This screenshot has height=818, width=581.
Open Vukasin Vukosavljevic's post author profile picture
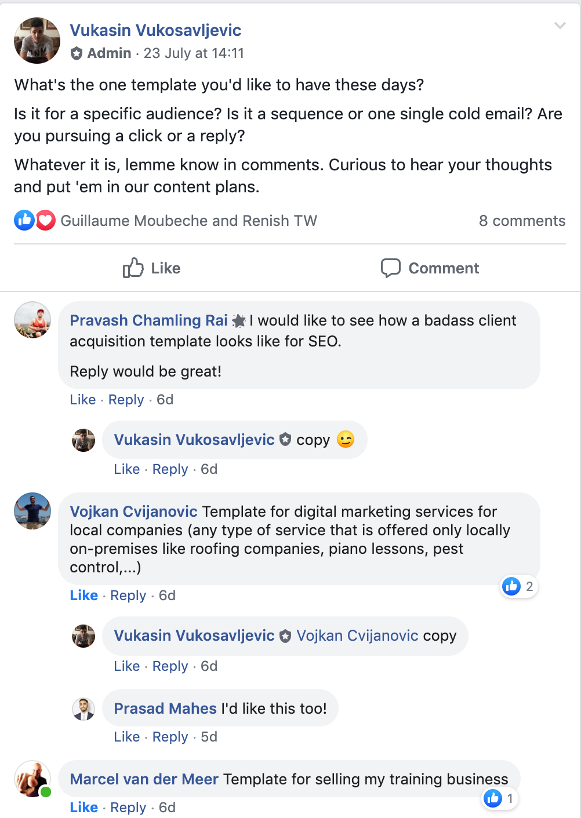[37, 41]
